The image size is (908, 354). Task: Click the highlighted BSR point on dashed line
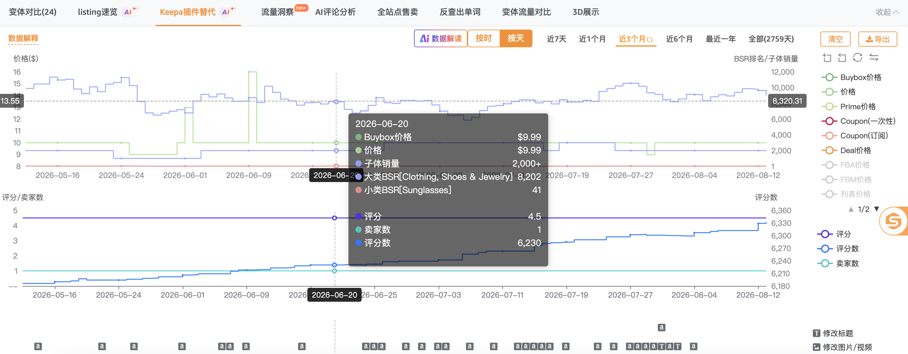(x=336, y=101)
